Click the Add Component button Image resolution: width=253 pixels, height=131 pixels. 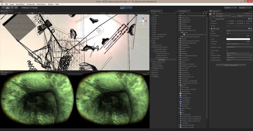pyautogui.click(x=231, y=65)
